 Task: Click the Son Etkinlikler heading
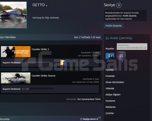click(8, 37)
